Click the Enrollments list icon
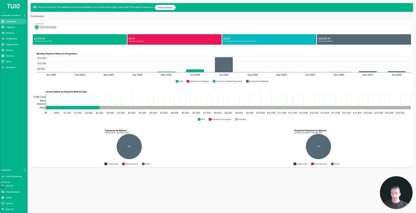This screenshot has height=213, width=416. pyautogui.click(x=3, y=39)
